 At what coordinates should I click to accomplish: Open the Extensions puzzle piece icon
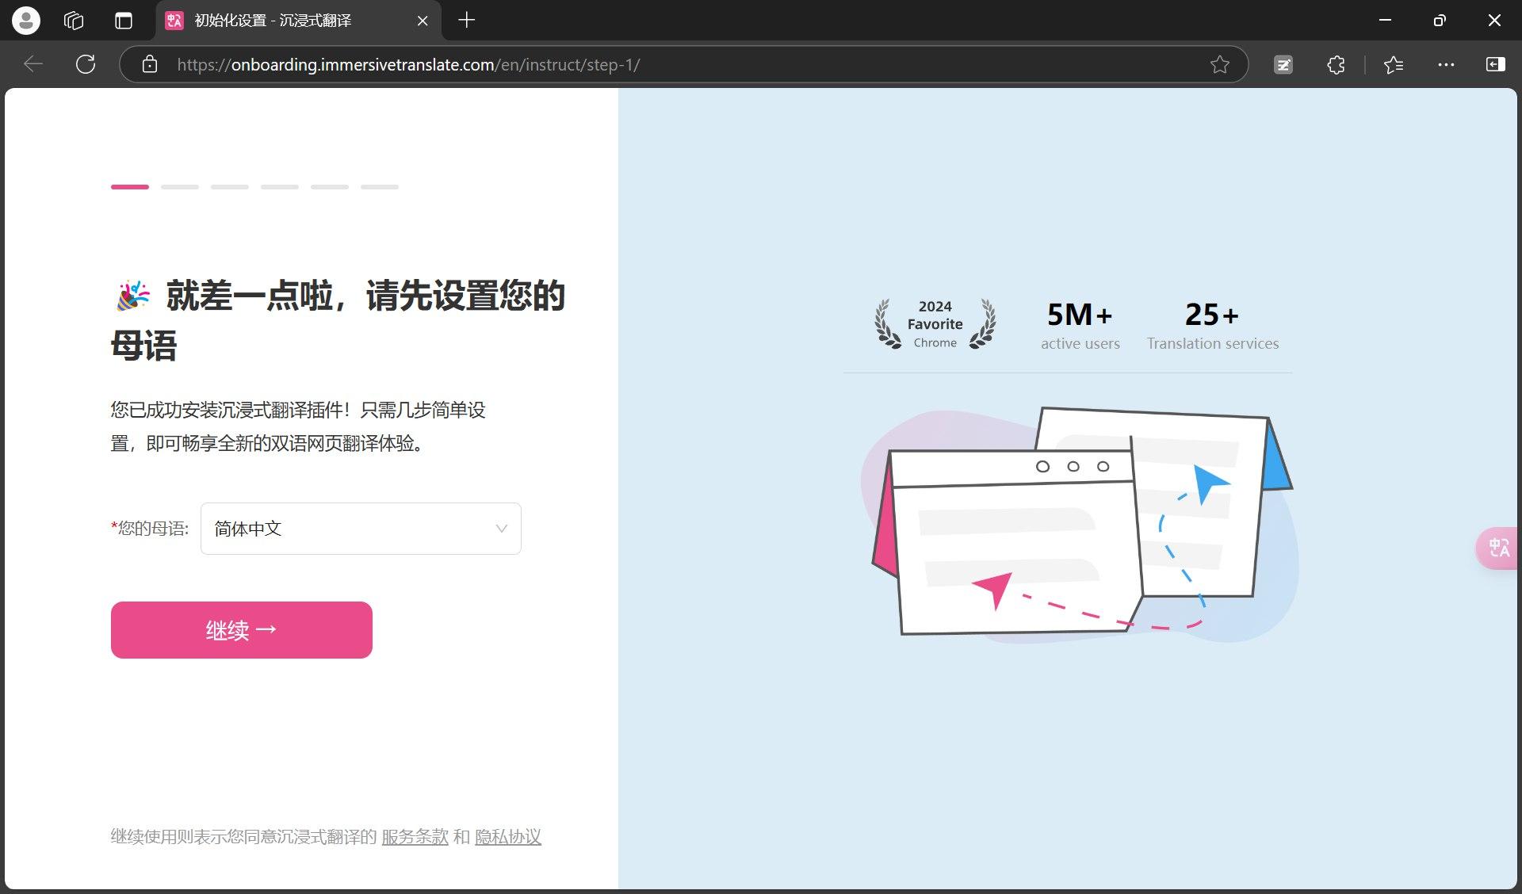click(1336, 64)
